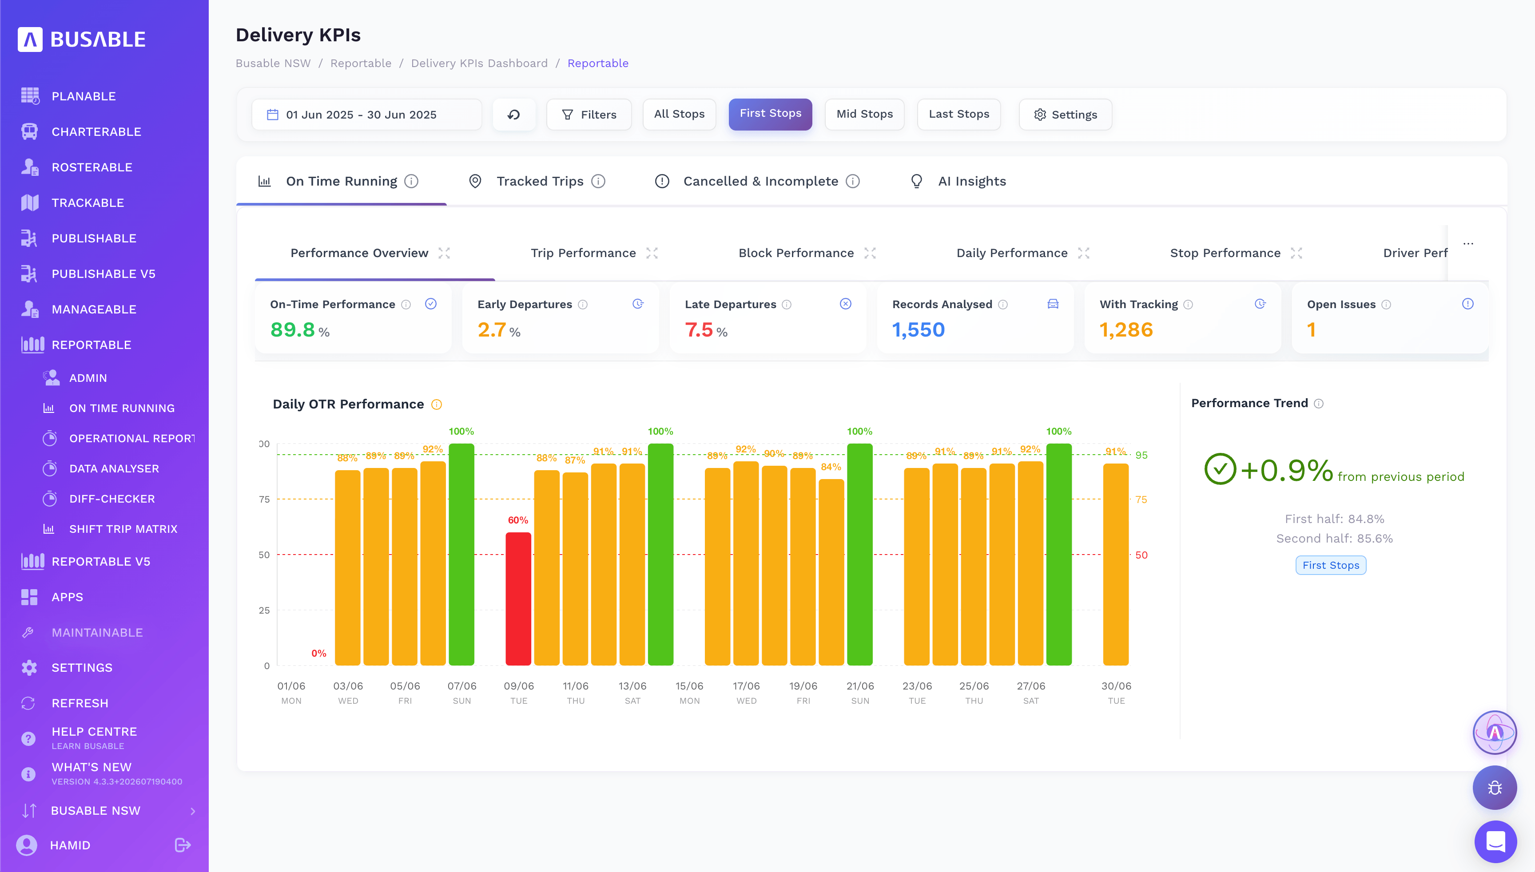Click the info icon on Open Issues card
The height and width of the screenshot is (872, 1535).
(x=1386, y=305)
